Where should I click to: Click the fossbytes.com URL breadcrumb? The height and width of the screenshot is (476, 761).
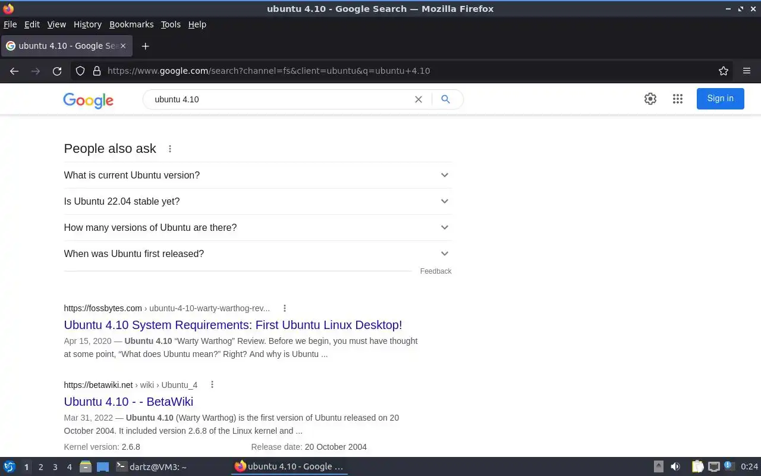click(x=167, y=308)
